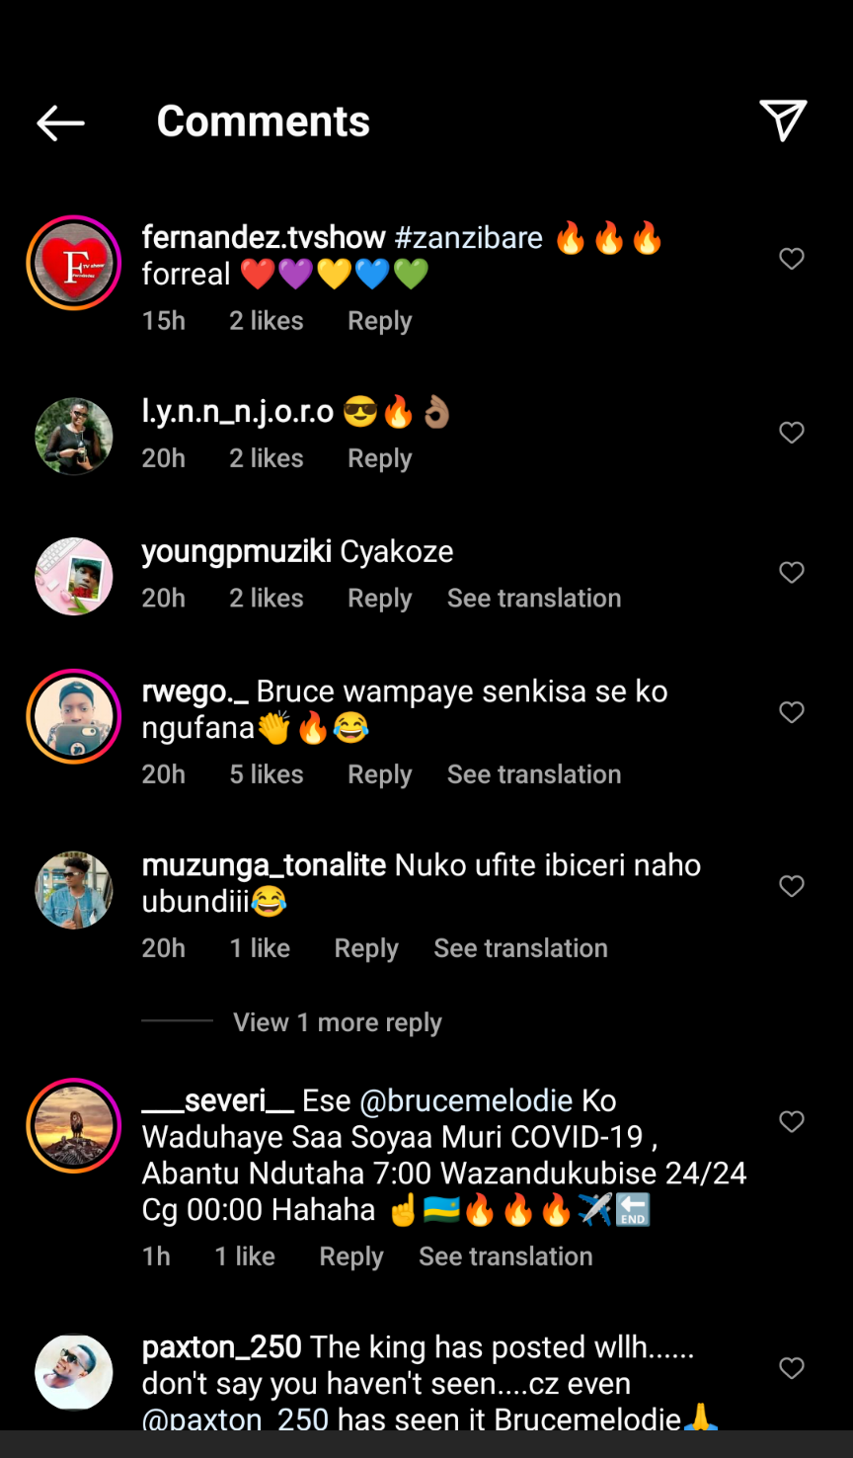Screen dimensions: 853x1458
Task: Reply to muzunga_tonalite comment
Action: pyautogui.click(x=366, y=948)
